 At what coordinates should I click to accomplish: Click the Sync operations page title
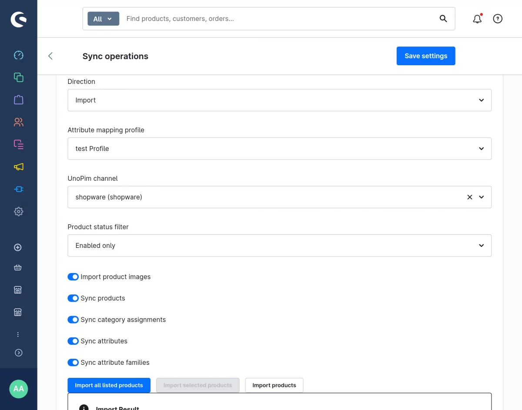(x=115, y=56)
